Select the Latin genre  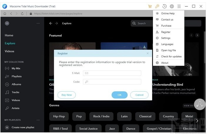point(124,116)
